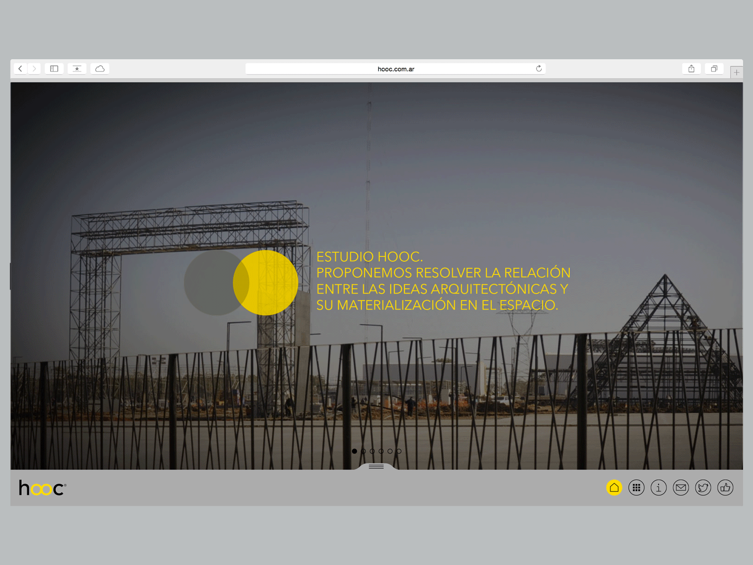Click the yellow circle graphic on the slide
The width and height of the screenshot is (753, 565).
[266, 283]
